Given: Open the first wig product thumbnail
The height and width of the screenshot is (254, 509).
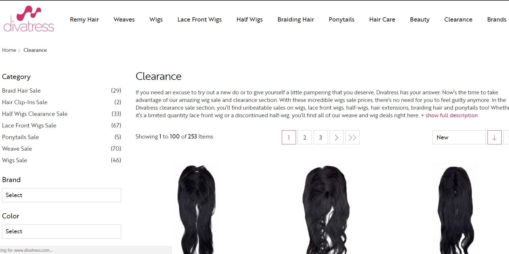Looking at the screenshot, I should click(196, 209).
